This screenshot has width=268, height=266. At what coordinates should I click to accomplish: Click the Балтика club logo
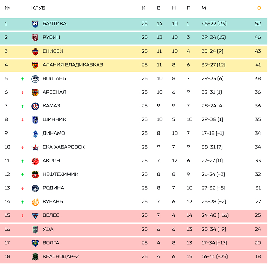tap(35, 24)
